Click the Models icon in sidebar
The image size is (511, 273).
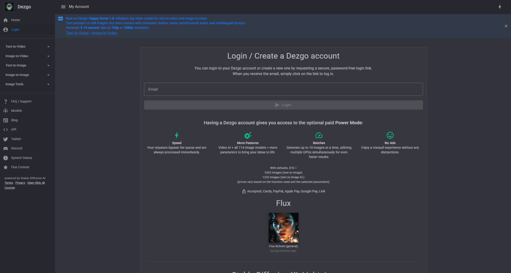click(6, 111)
